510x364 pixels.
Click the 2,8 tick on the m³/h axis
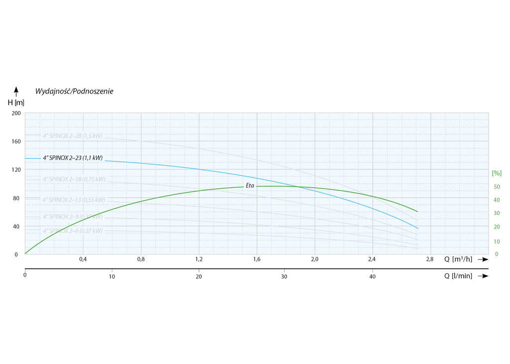point(430,259)
